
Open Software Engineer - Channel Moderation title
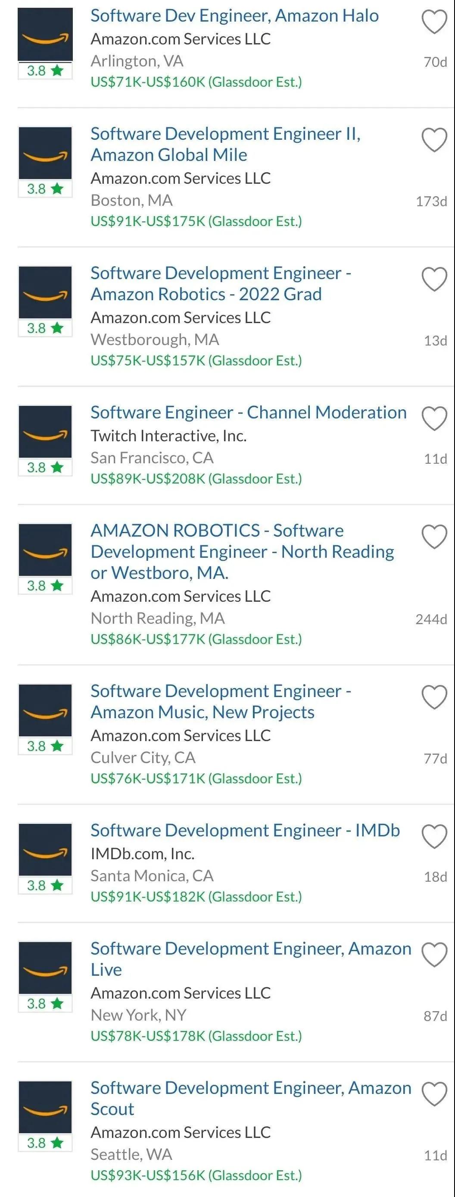tap(248, 413)
